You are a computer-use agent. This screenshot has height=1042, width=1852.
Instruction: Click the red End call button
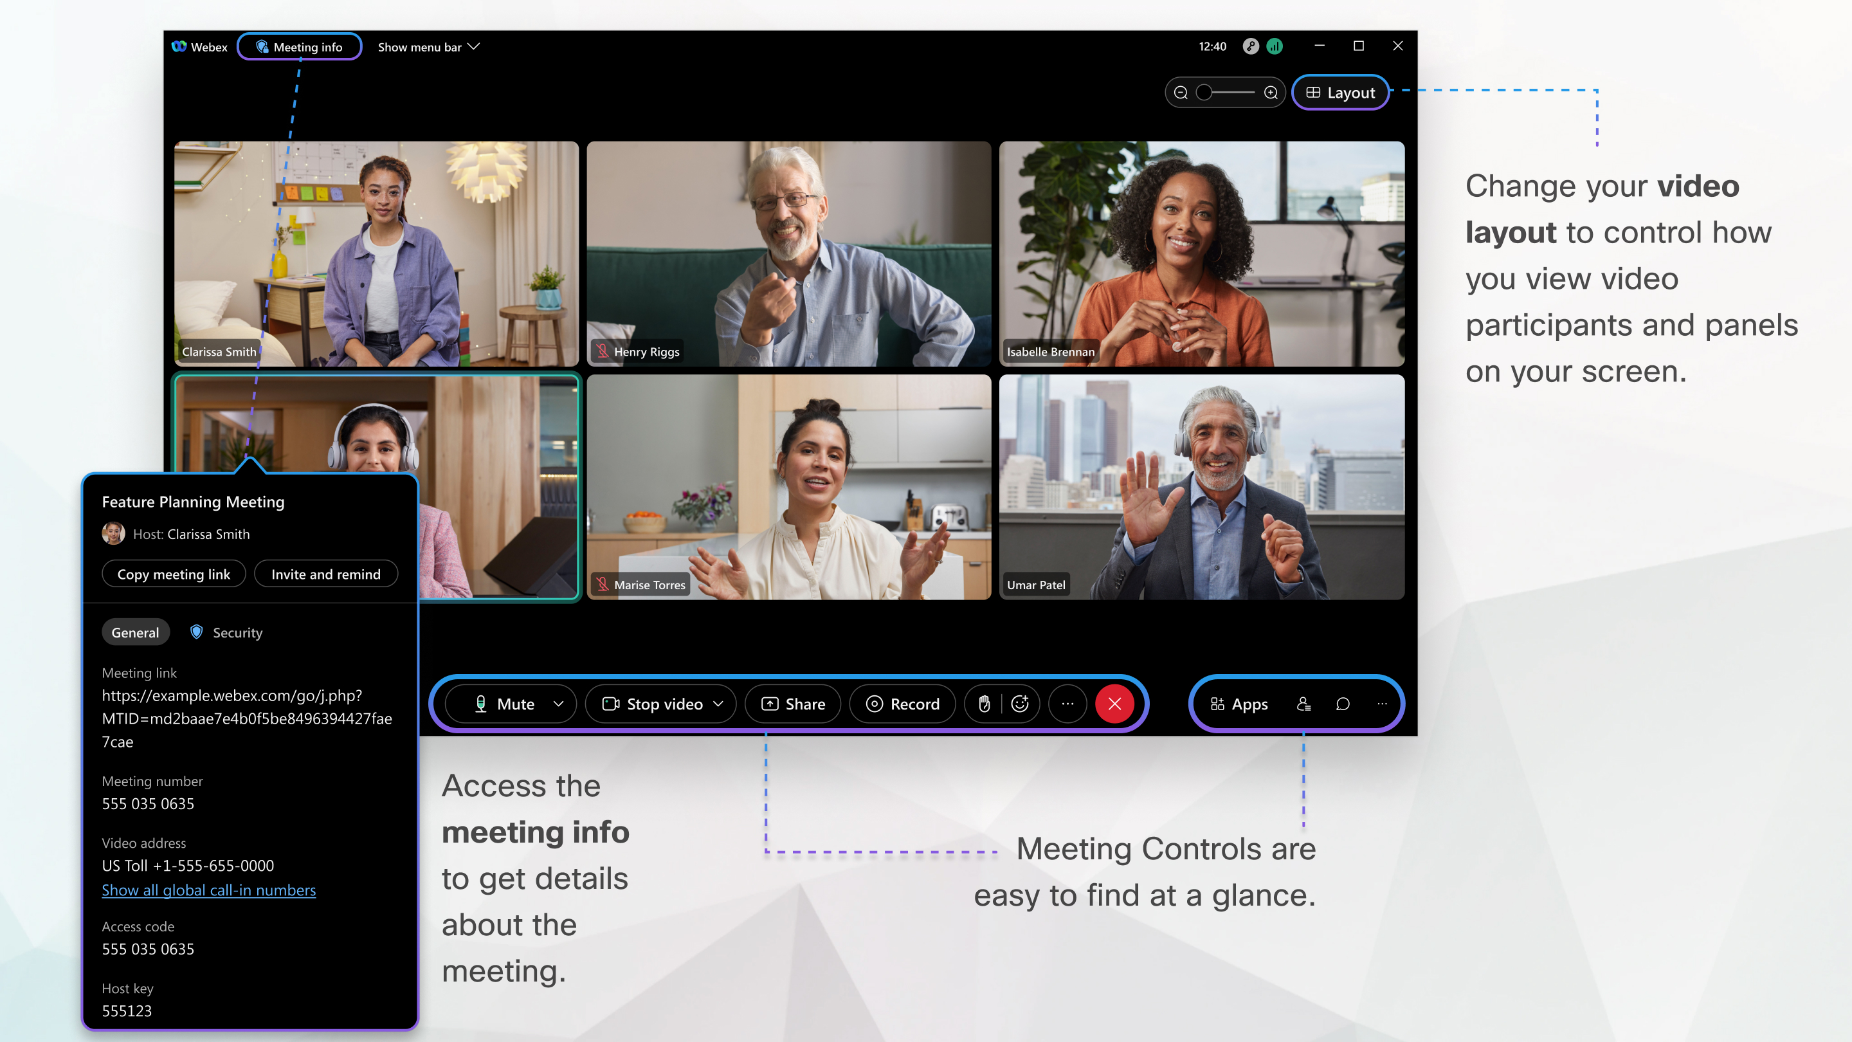[1114, 702]
